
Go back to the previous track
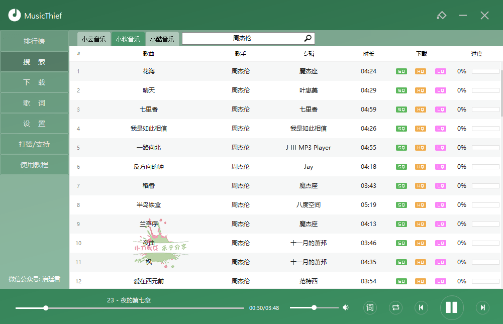tap(421, 307)
